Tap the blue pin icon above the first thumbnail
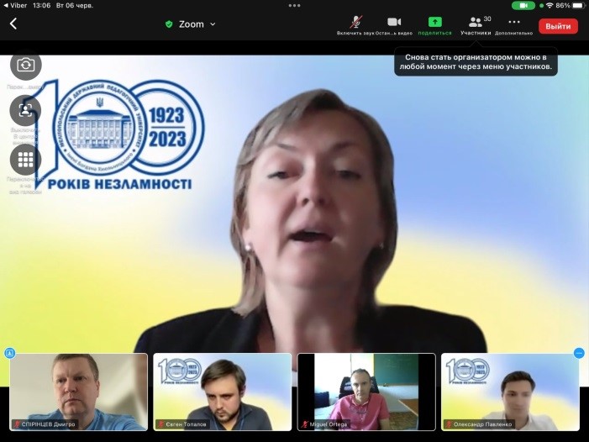 [10, 353]
